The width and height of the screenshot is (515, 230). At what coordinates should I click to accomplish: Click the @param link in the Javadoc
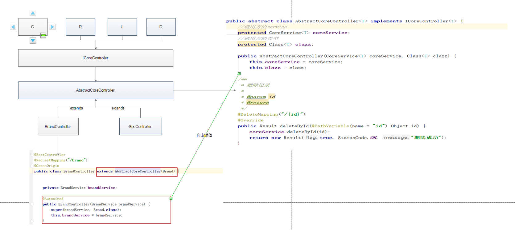click(256, 97)
